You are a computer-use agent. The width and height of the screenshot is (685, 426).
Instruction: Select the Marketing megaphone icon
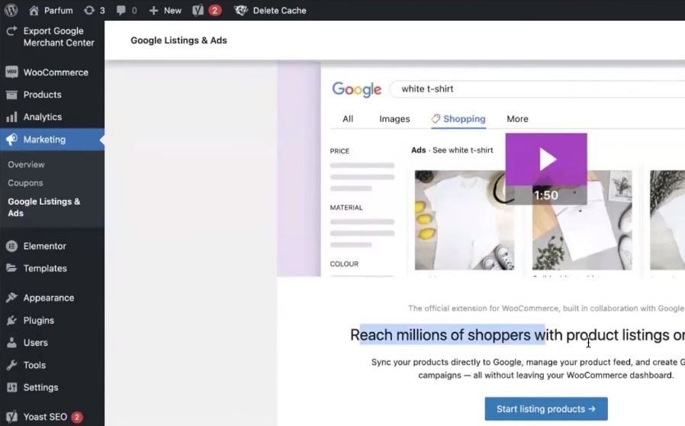(11, 140)
